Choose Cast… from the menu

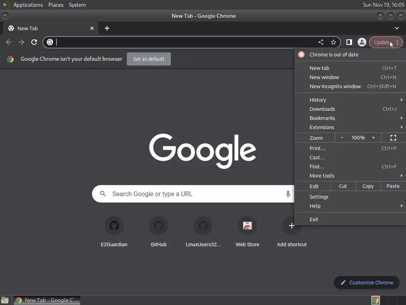tap(350, 157)
